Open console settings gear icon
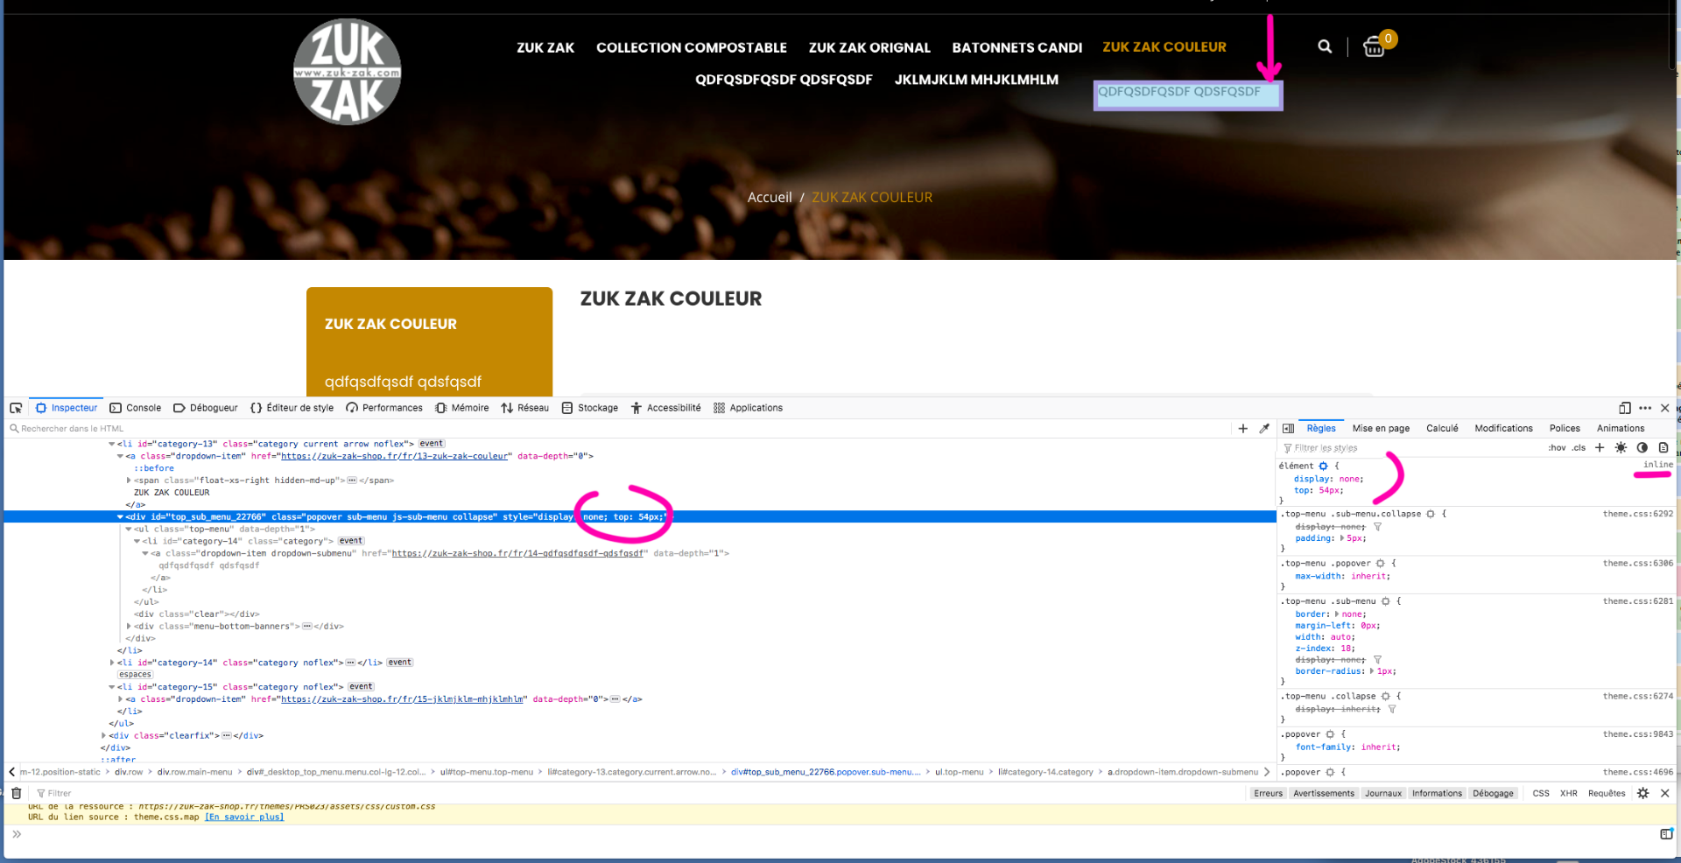 point(1642,793)
